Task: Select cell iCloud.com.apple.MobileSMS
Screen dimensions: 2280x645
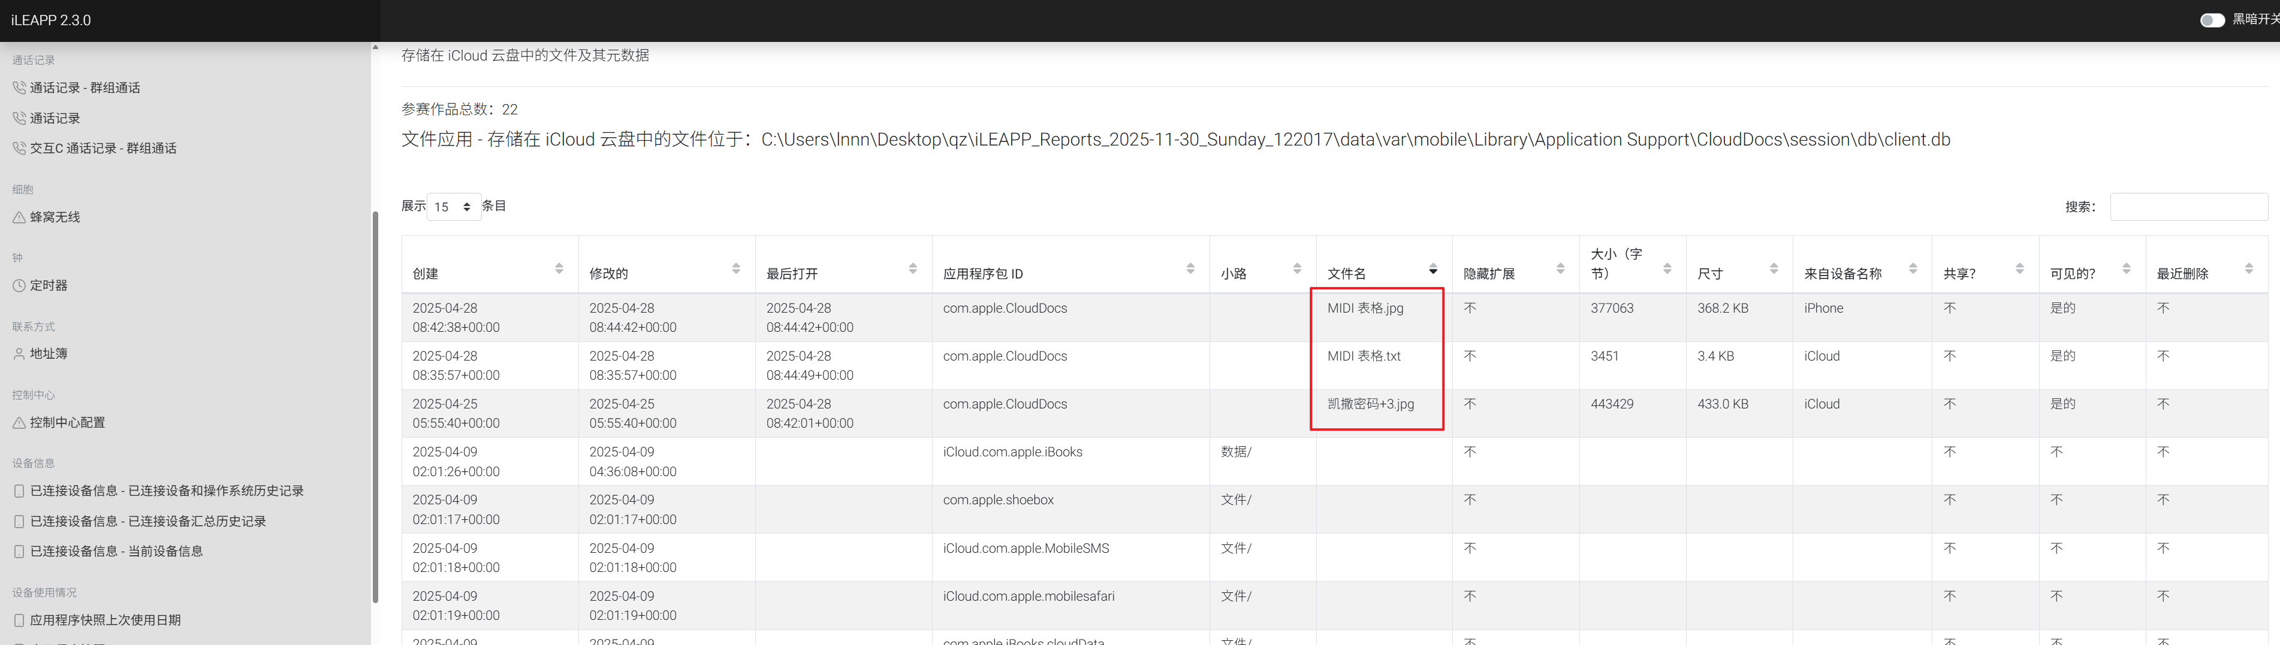Action: (1026, 547)
